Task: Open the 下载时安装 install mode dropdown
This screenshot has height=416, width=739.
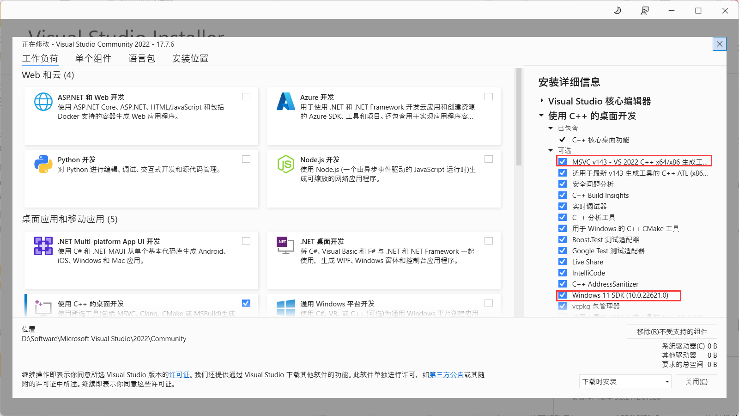Action: tap(625, 381)
